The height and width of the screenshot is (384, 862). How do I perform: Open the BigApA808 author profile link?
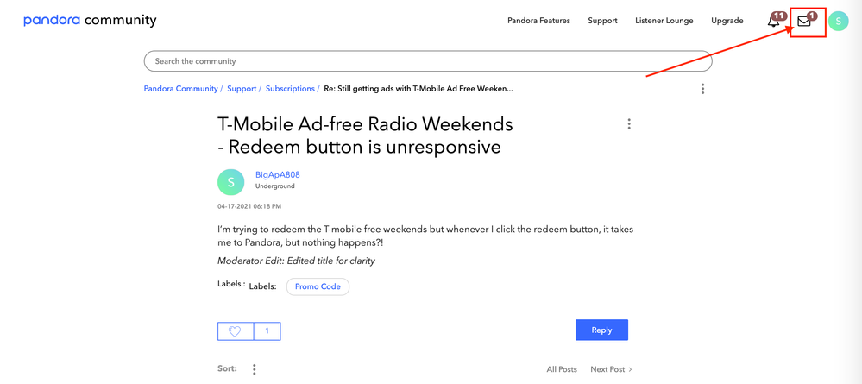point(277,174)
